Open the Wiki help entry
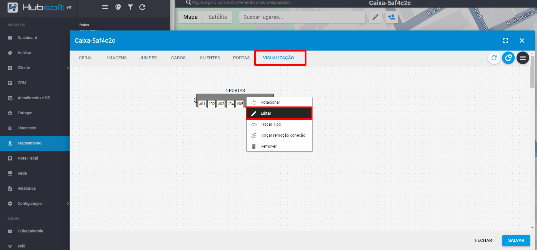Image resolution: width=537 pixels, height=250 pixels. click(x=35, y=246)
